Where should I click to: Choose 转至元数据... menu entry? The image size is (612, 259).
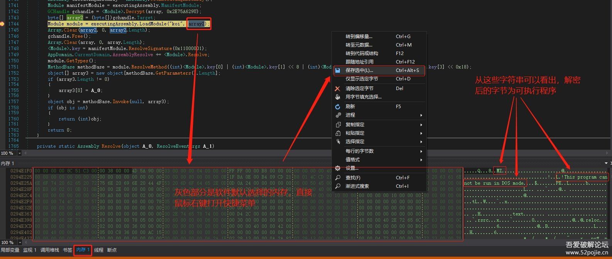(x=359, y=45)
